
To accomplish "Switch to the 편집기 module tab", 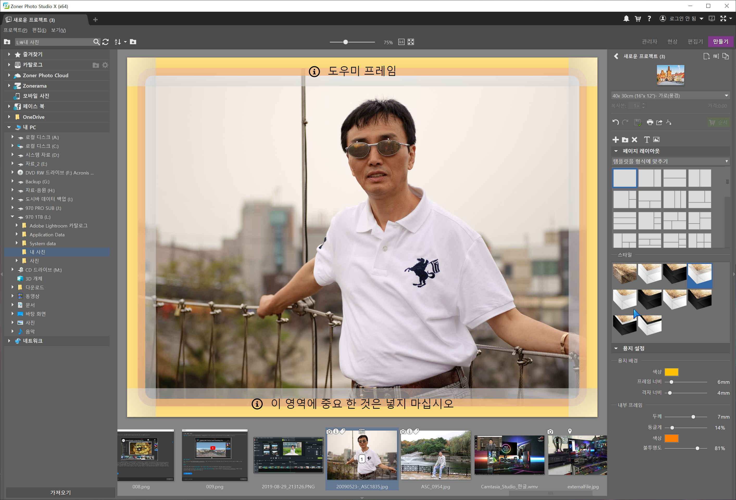I will (695, 41).
